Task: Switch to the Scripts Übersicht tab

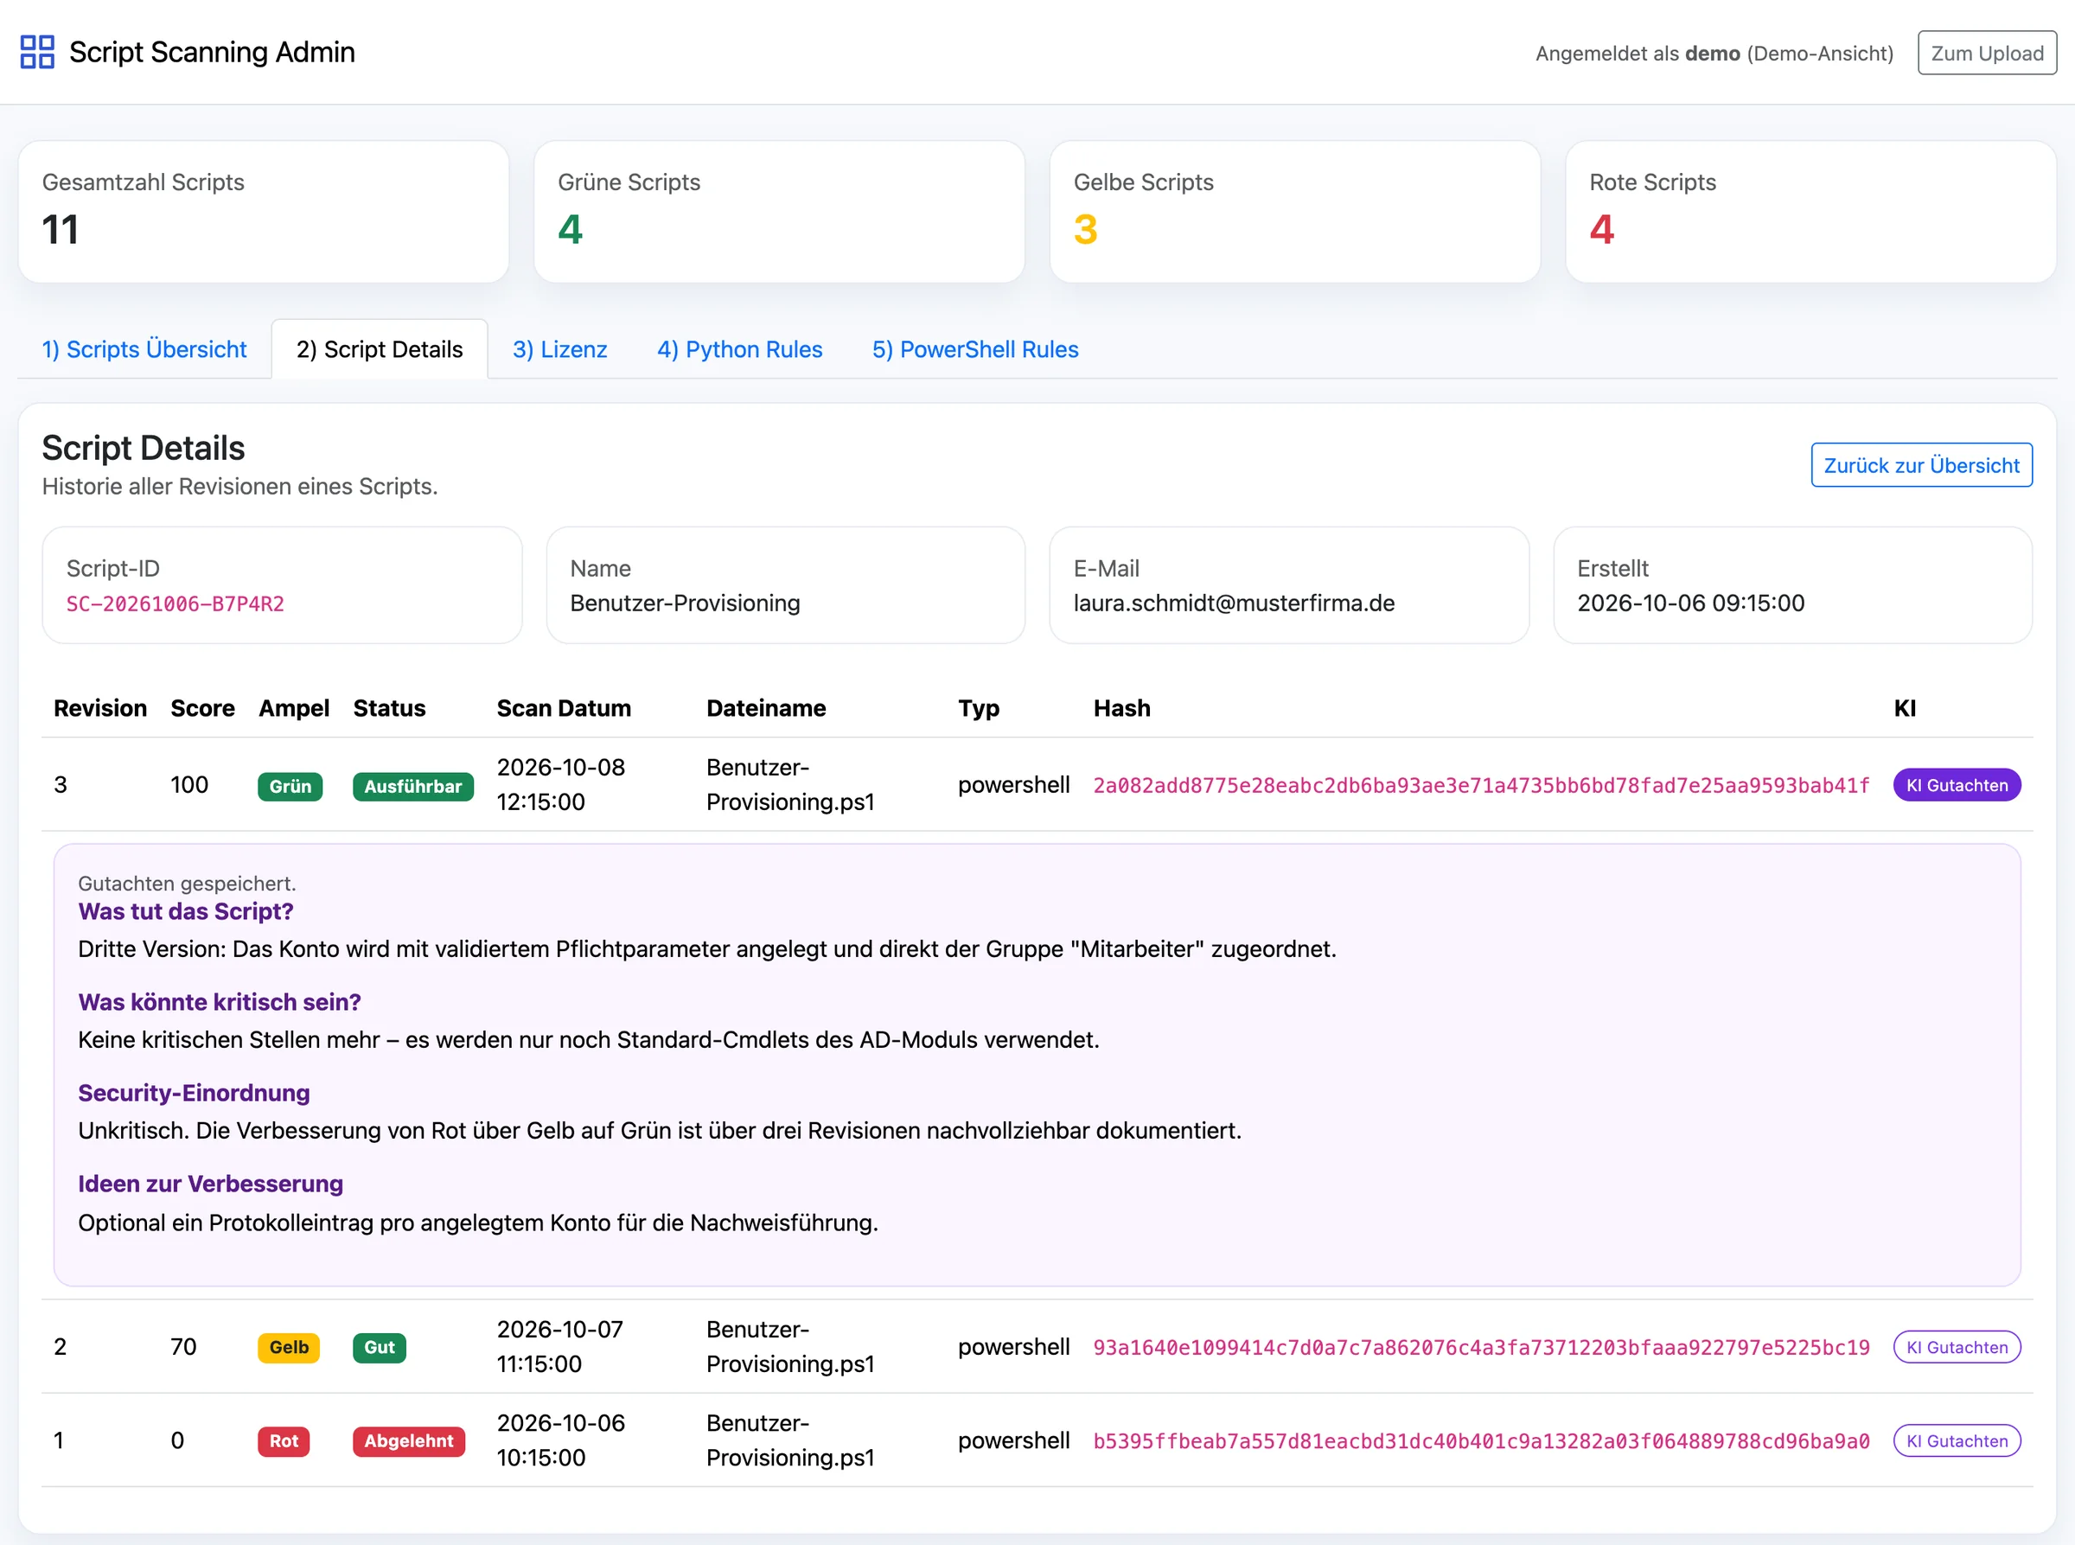Action: click(144, 348)
